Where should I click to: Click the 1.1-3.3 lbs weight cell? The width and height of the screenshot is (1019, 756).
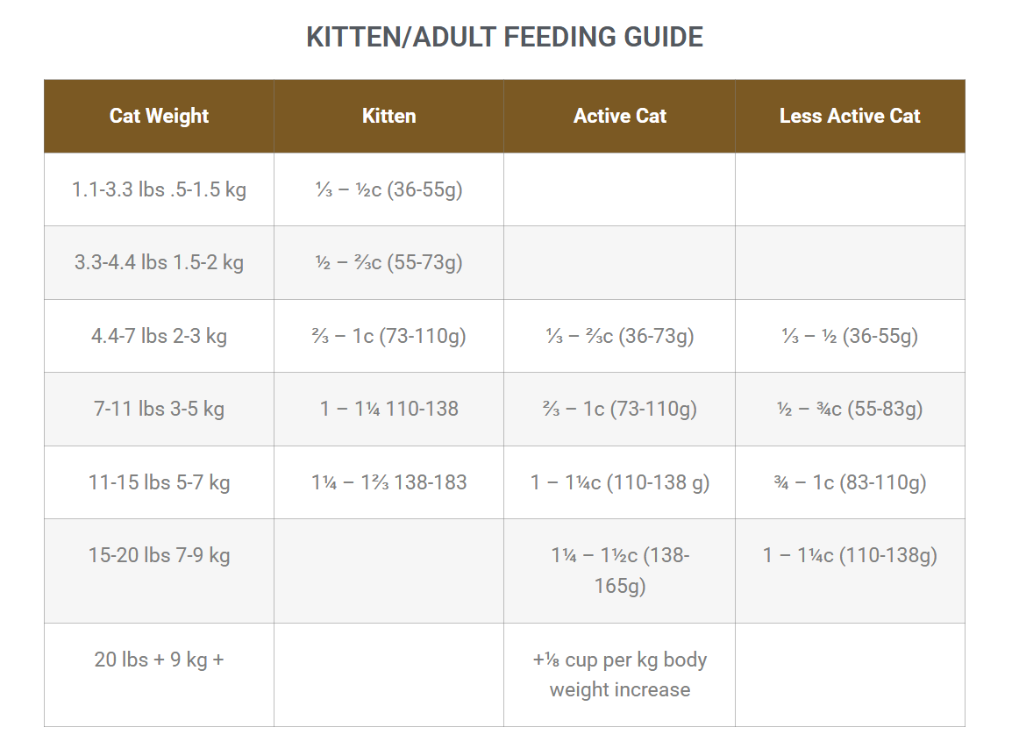(159, 189)
